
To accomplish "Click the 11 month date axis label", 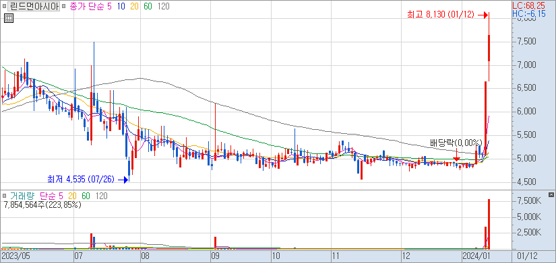I will click(336, 256).
